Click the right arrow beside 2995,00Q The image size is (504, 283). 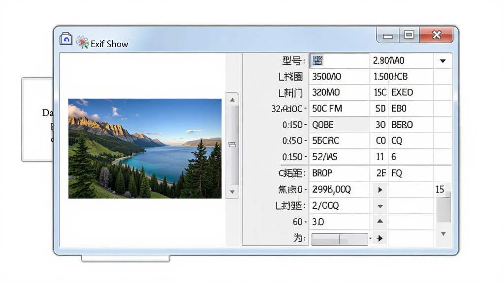[380, 190]
